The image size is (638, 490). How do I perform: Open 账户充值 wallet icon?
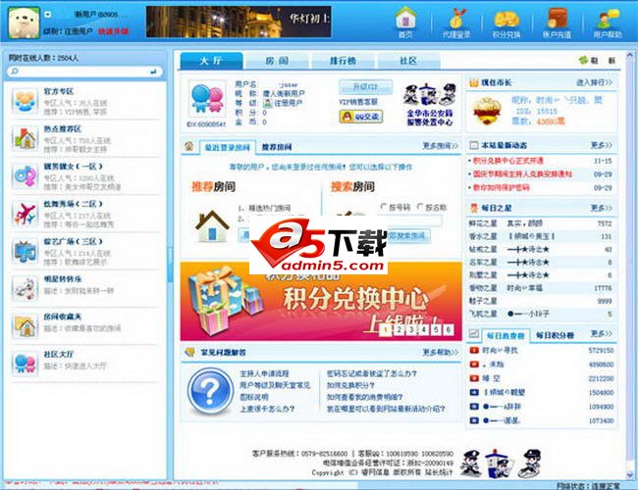(x=557, y=24)
